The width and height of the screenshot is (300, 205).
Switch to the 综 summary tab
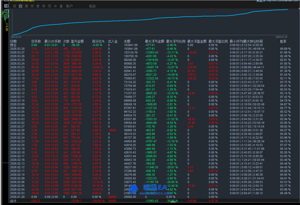[x=14, y=6]
